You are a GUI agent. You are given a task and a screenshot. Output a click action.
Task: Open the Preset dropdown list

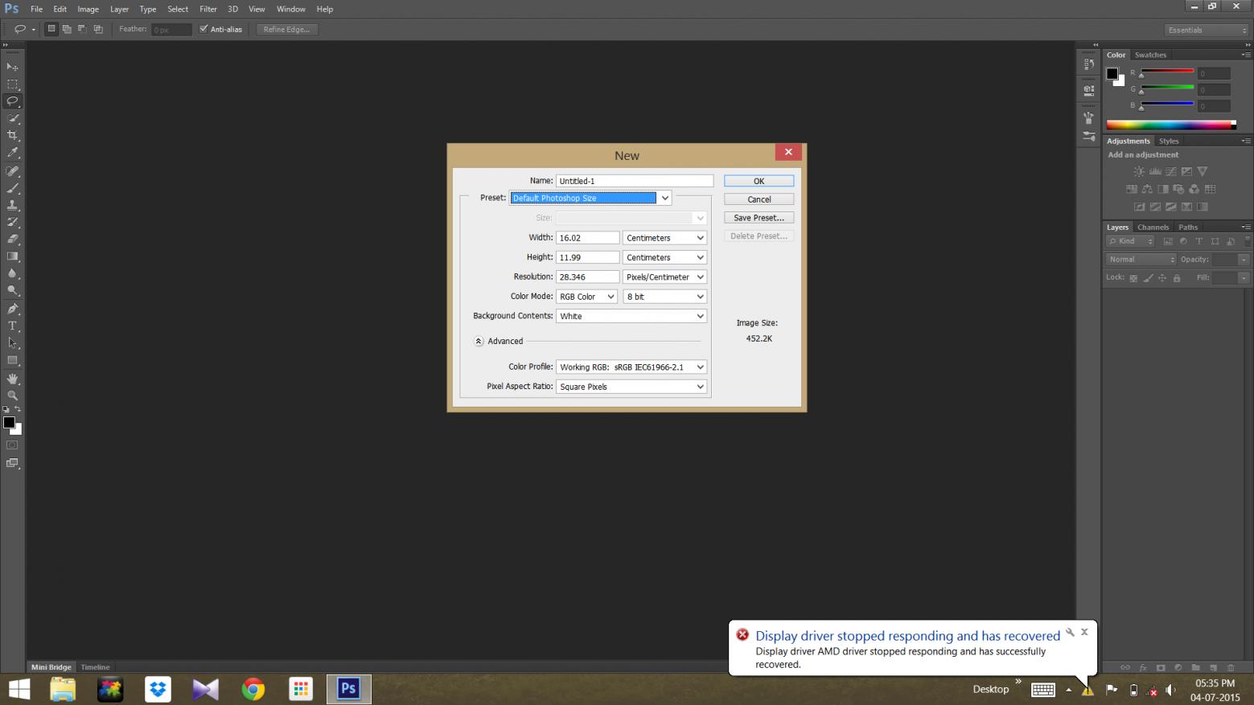point(664,198)
